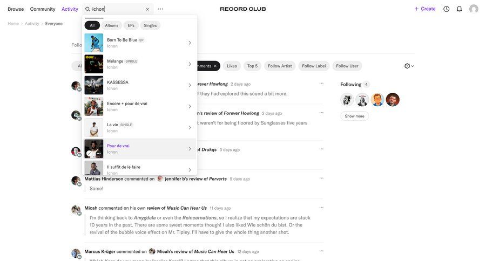Open Micah's review of Music Can Hear Us

[x=195, y=252]
